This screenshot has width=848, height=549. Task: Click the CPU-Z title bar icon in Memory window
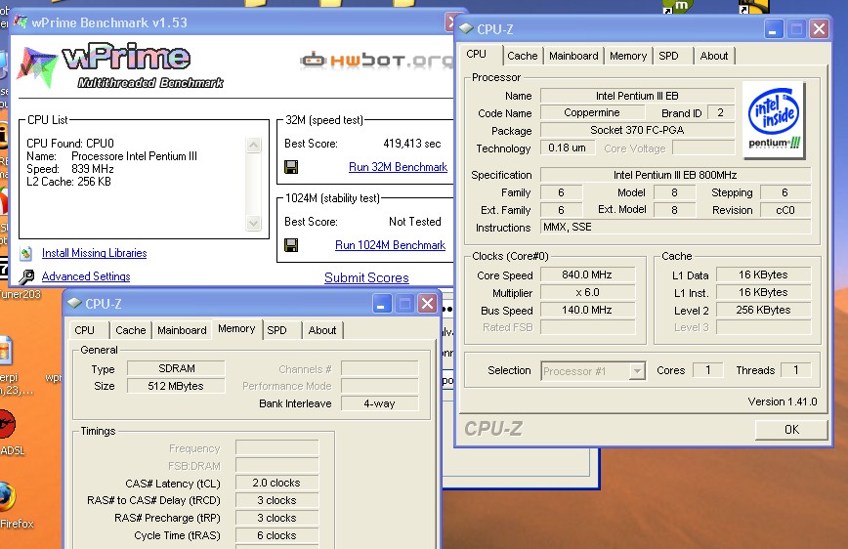74,304
